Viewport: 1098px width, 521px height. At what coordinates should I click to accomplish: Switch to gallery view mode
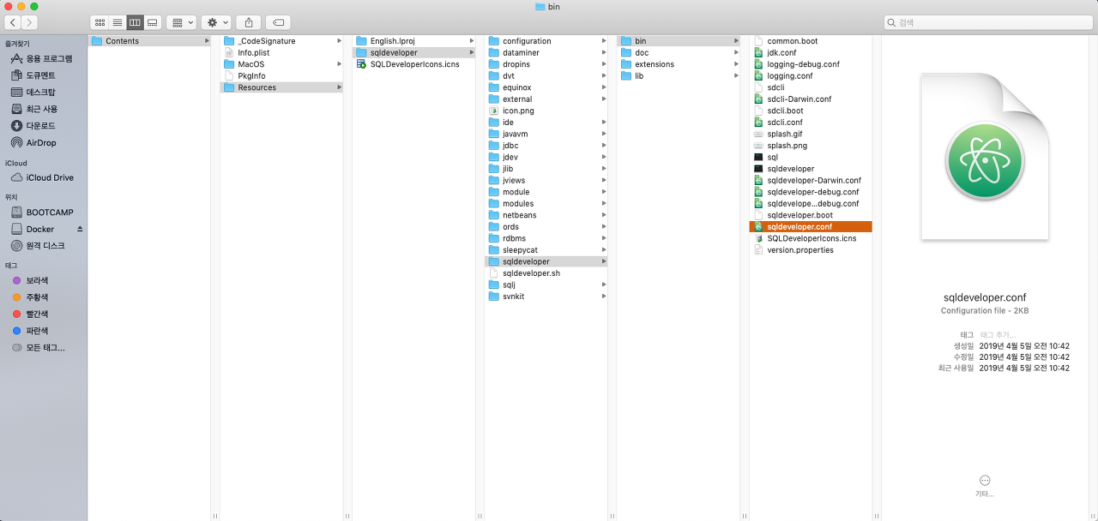[x=153, y=22]
